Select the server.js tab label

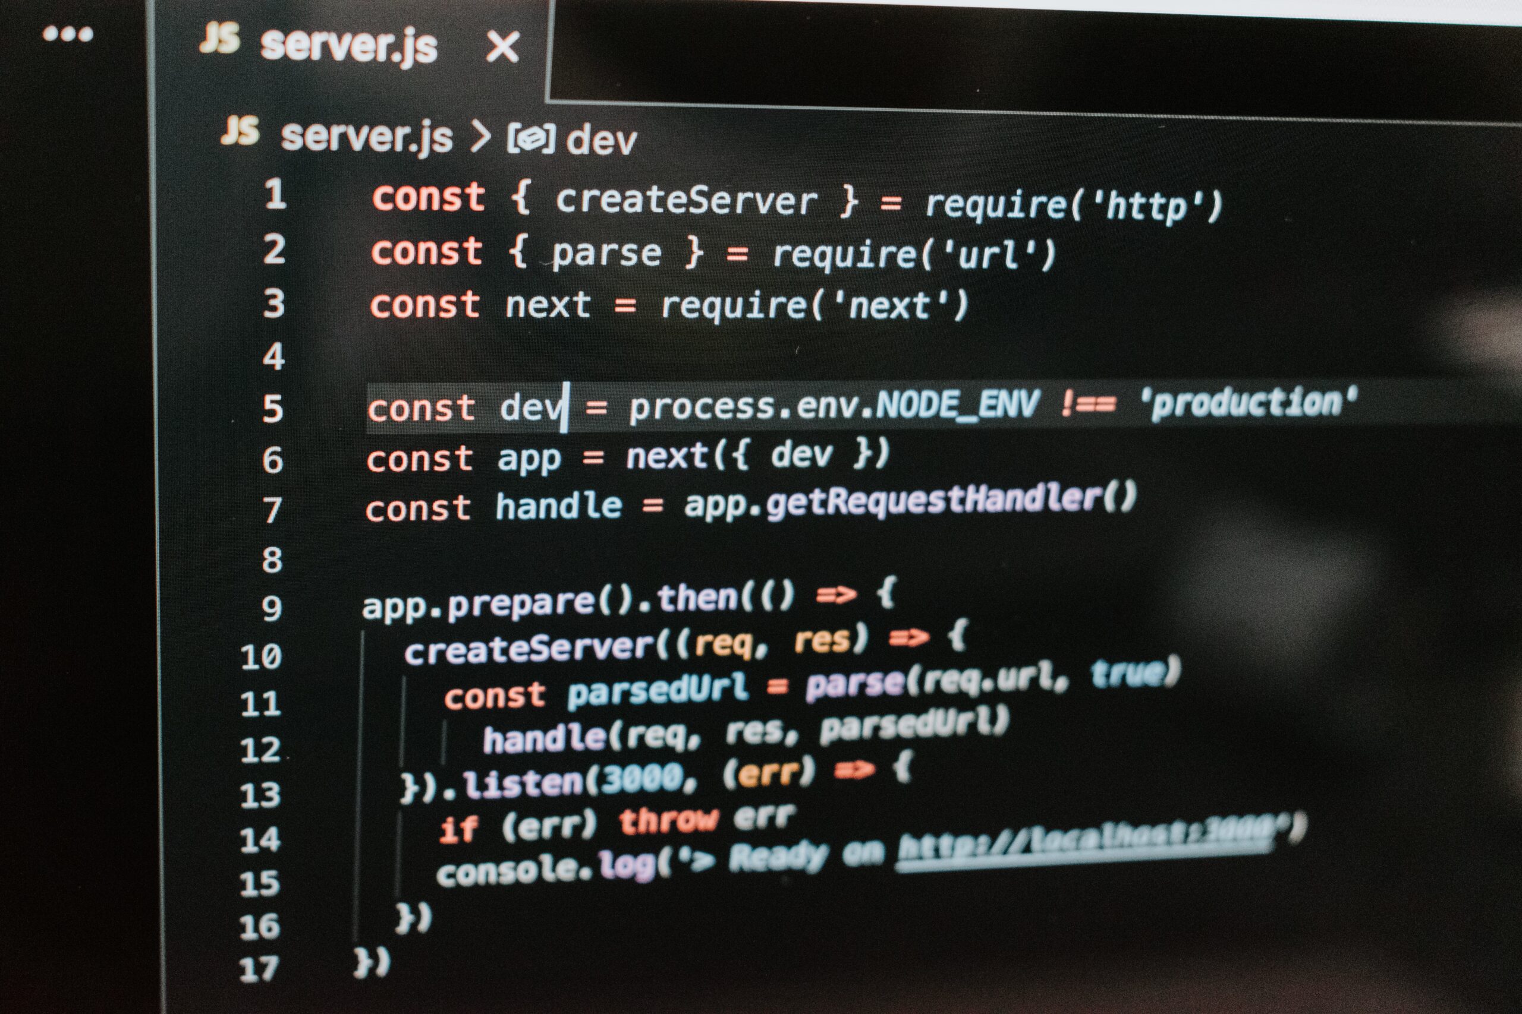tap(349, 46)
